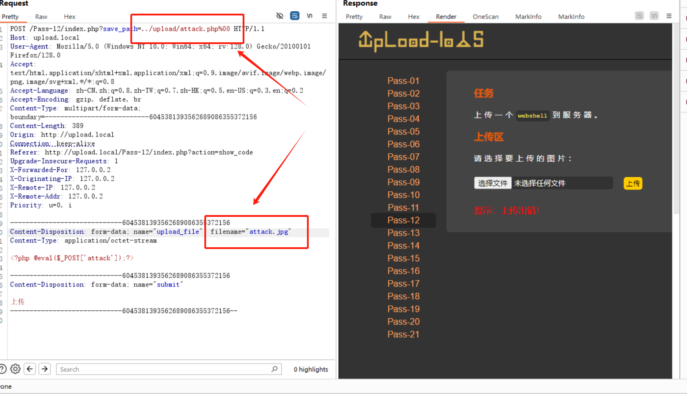Click the X-Forwarded-For header line

pos(60,170)
